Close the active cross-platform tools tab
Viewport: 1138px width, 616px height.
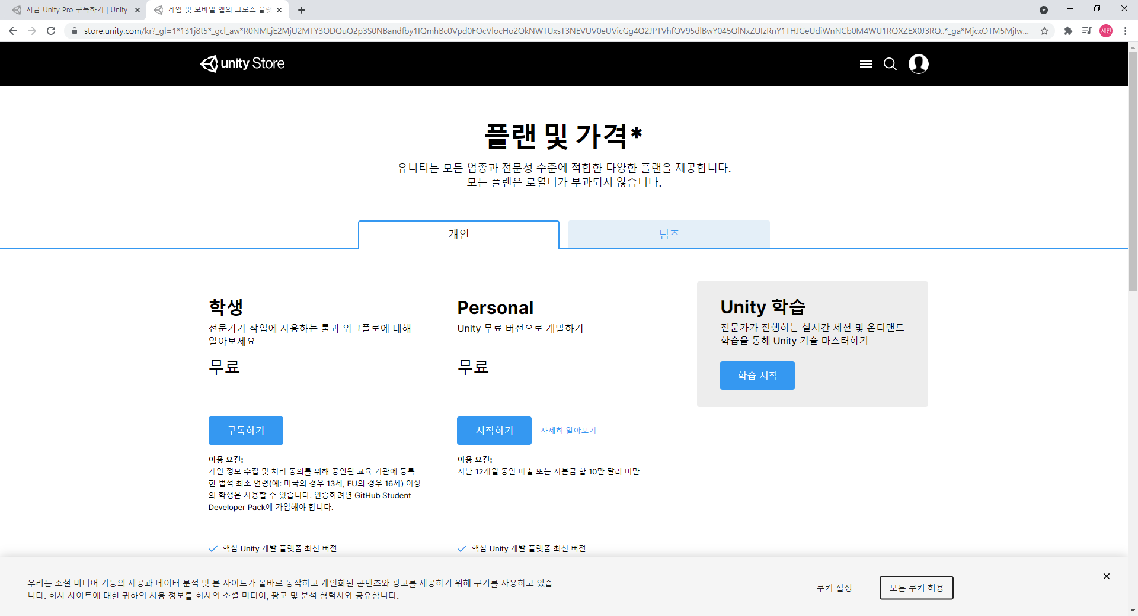(x=279, y=10)
